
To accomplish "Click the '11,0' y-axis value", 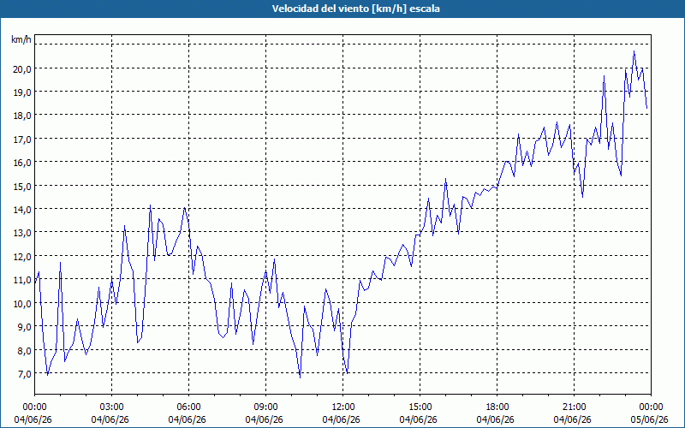I will coord(22,280).
